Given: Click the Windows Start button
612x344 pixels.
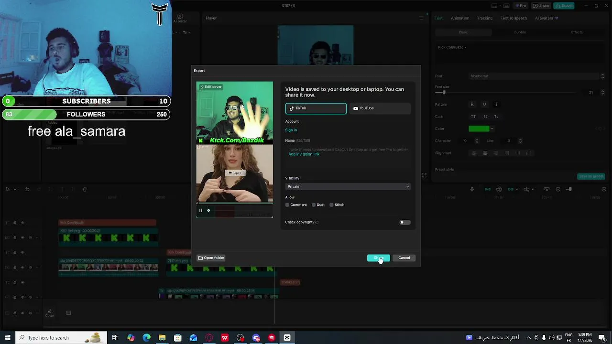Looking at the screenshot, I should [x=7, y=338].
